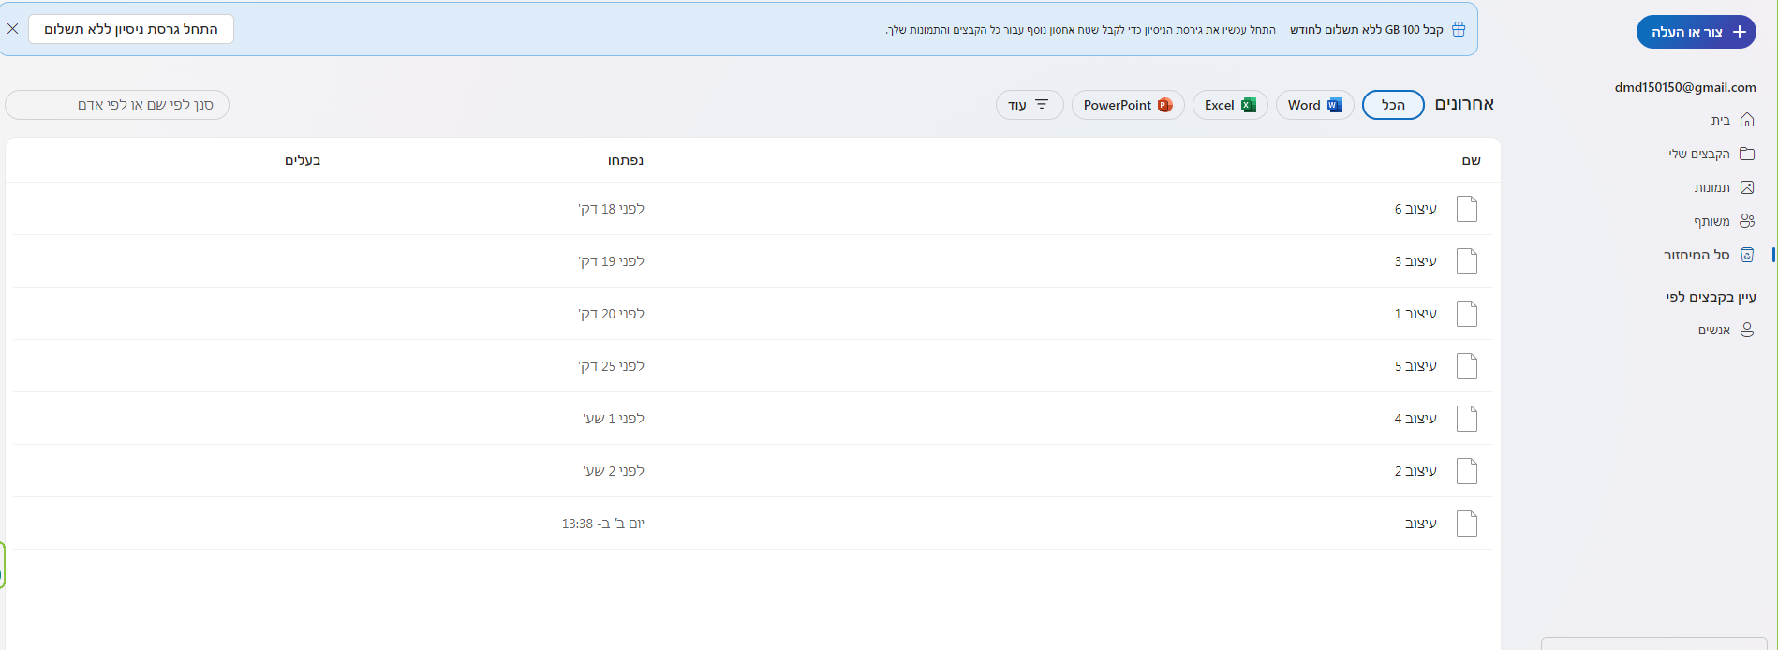The height and width of the screenshot is (650, 1778).
Task: Open the file named עיצוב 3
Action: tap(1415, 261)
